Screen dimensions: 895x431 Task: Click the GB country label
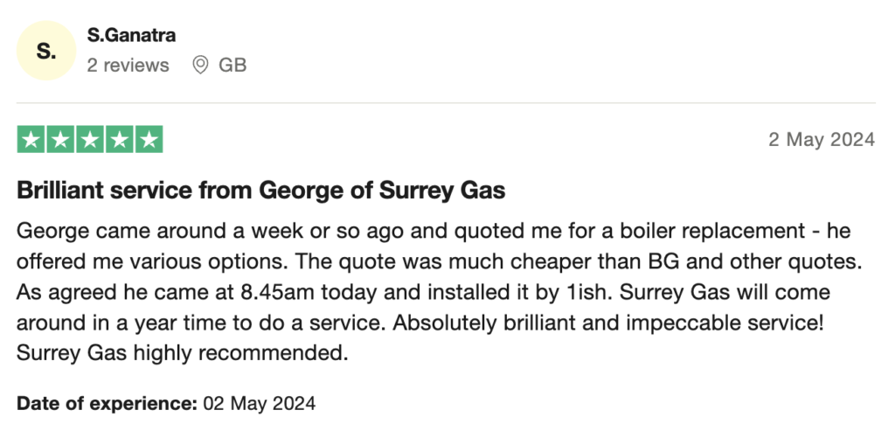click(x=232, y=66)
